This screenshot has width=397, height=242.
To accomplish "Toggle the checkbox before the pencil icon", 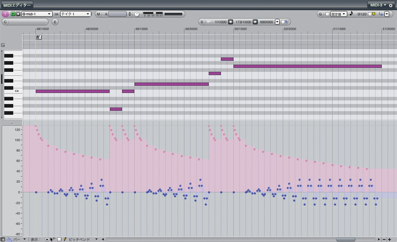I will (x=59, y=239).
